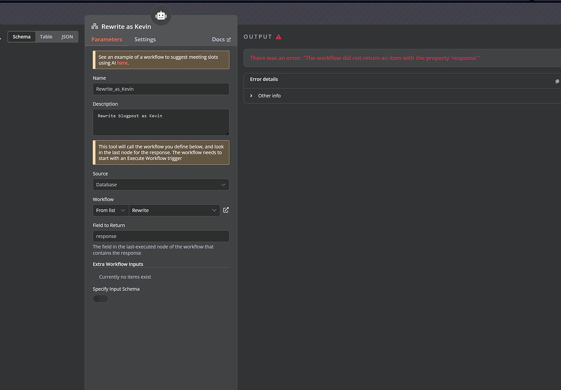Image resolution: width=561 pixels, height=390 pixels.
Task: Switch to the JSON view tab
Action: (67, 36)
